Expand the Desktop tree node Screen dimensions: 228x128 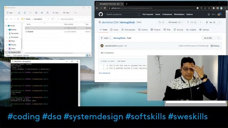[7, 30]
